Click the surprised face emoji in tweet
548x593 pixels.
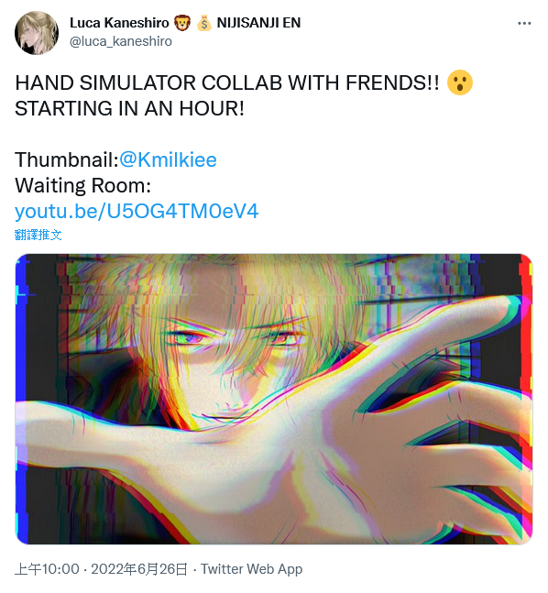tap(459, 82)
